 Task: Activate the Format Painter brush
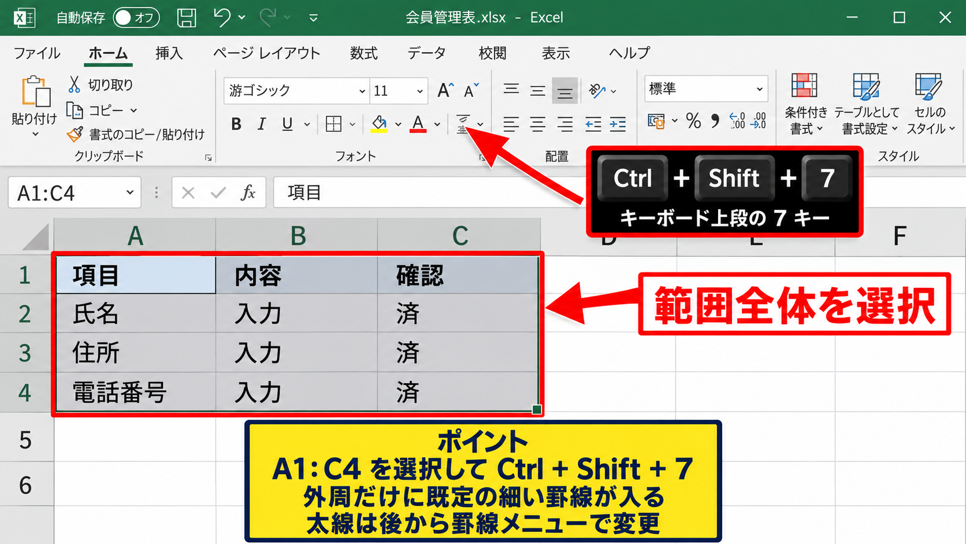(x=75, y=134)
